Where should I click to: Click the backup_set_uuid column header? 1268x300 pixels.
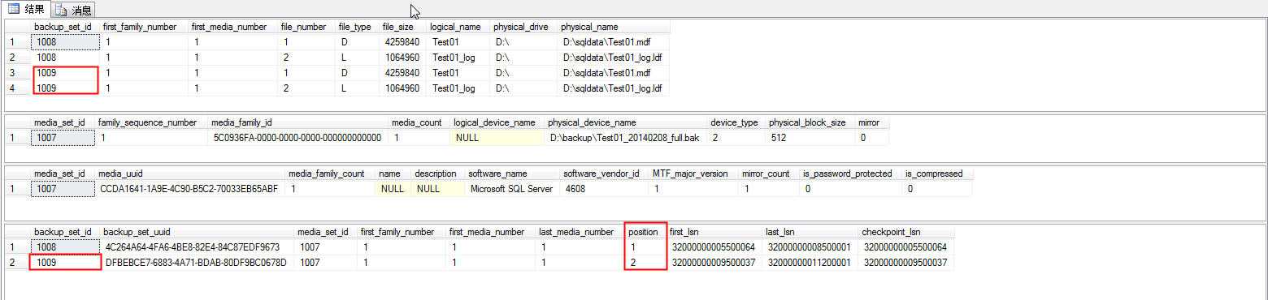click(198, 232)
